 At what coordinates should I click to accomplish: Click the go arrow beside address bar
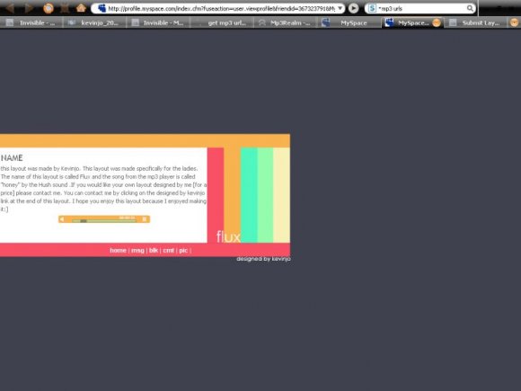tap(354, 8)
